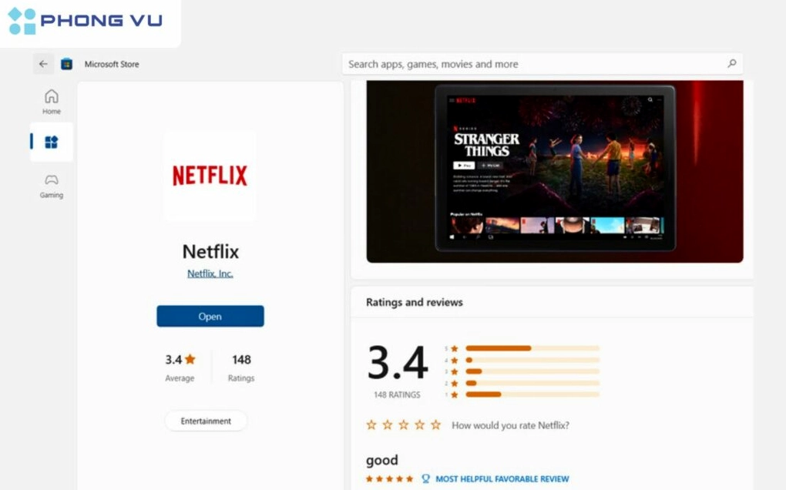
Task: Select the third rating star
Action: (x=404, y=425)
